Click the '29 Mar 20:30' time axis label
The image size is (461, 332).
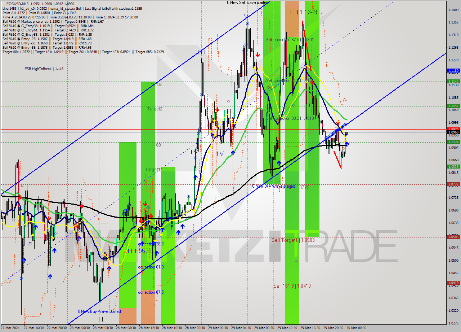pos(333,328)
